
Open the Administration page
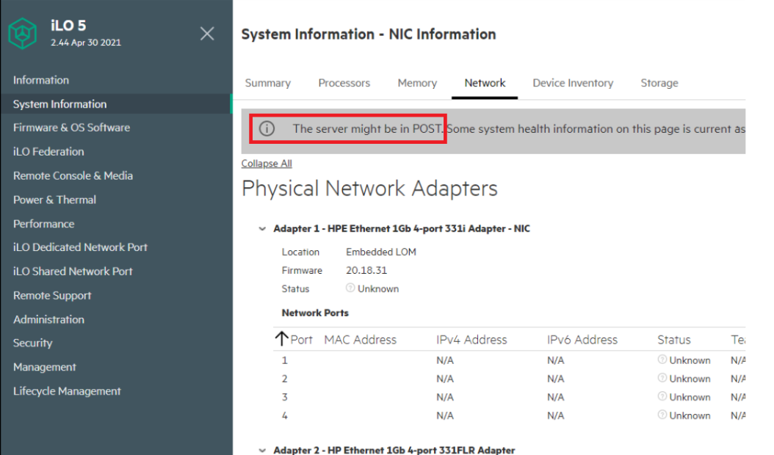coord(49,319)
